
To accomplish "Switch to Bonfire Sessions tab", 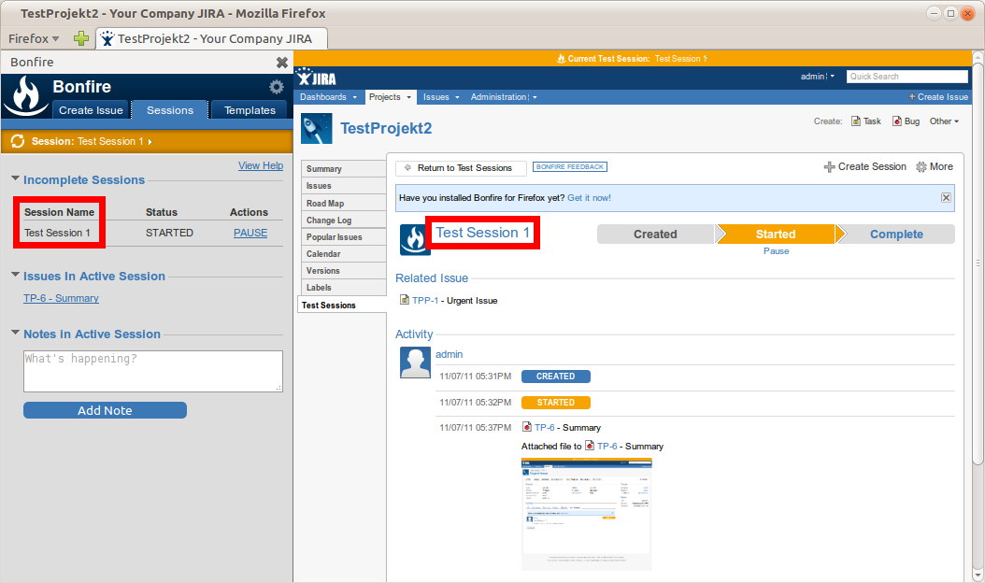I will click(x=169, y=110).
